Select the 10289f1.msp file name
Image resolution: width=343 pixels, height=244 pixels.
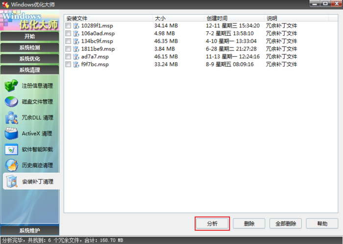pos(97,26)
